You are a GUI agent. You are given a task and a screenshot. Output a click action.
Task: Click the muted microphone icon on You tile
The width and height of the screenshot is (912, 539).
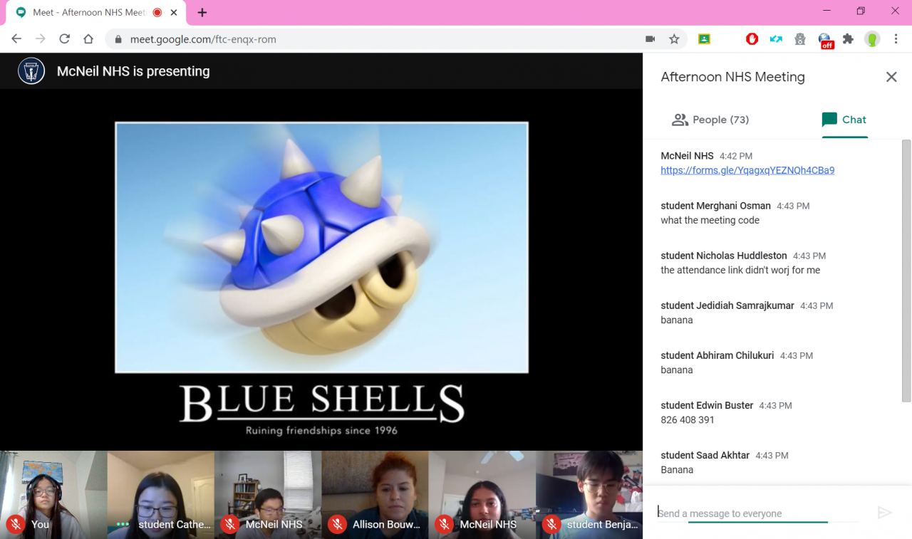click(15, 525)
